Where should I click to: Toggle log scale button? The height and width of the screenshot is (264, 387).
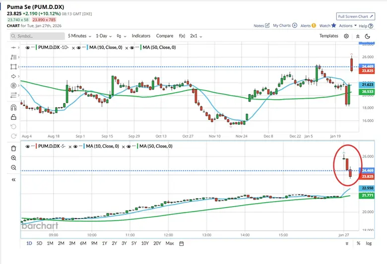[x=369, y=243]
